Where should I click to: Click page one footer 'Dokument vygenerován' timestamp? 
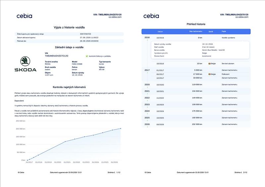(66, 172)
